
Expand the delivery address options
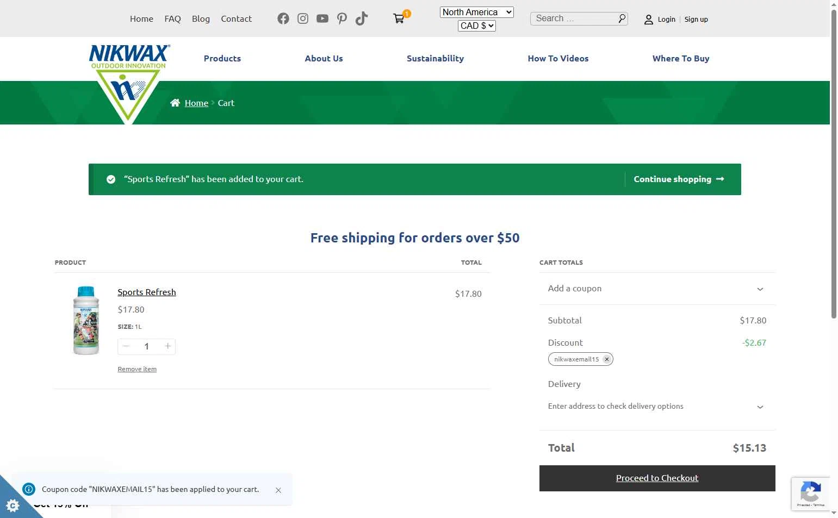657,407
